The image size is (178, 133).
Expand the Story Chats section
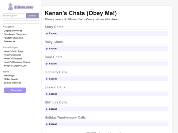[x=106, y=33]
